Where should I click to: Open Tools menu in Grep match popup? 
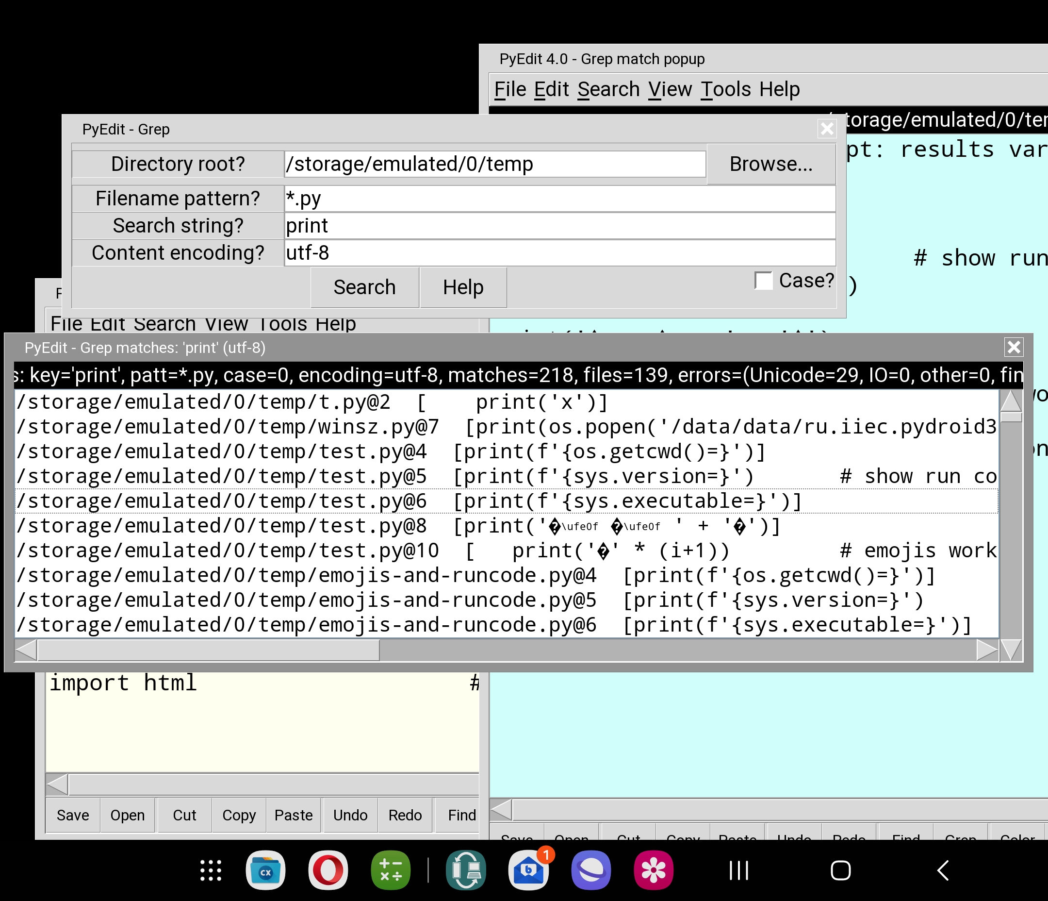click(726, 89)
